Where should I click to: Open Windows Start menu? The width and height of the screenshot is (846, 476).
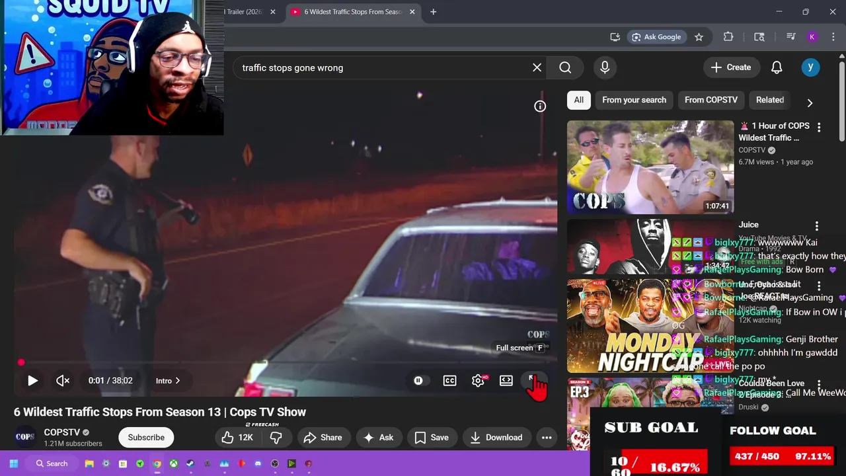[x=13, y=463]
